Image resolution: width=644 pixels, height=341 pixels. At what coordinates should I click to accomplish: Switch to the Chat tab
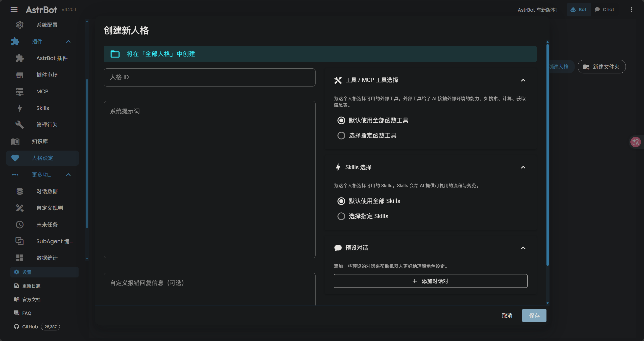coord(604,10)
